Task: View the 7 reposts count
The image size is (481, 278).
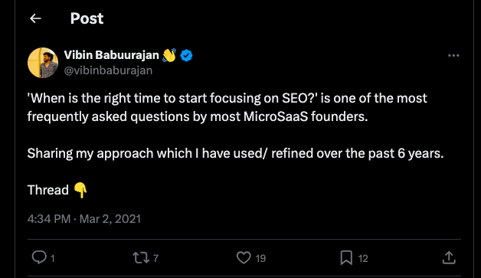Action: [x=155, y=258]
